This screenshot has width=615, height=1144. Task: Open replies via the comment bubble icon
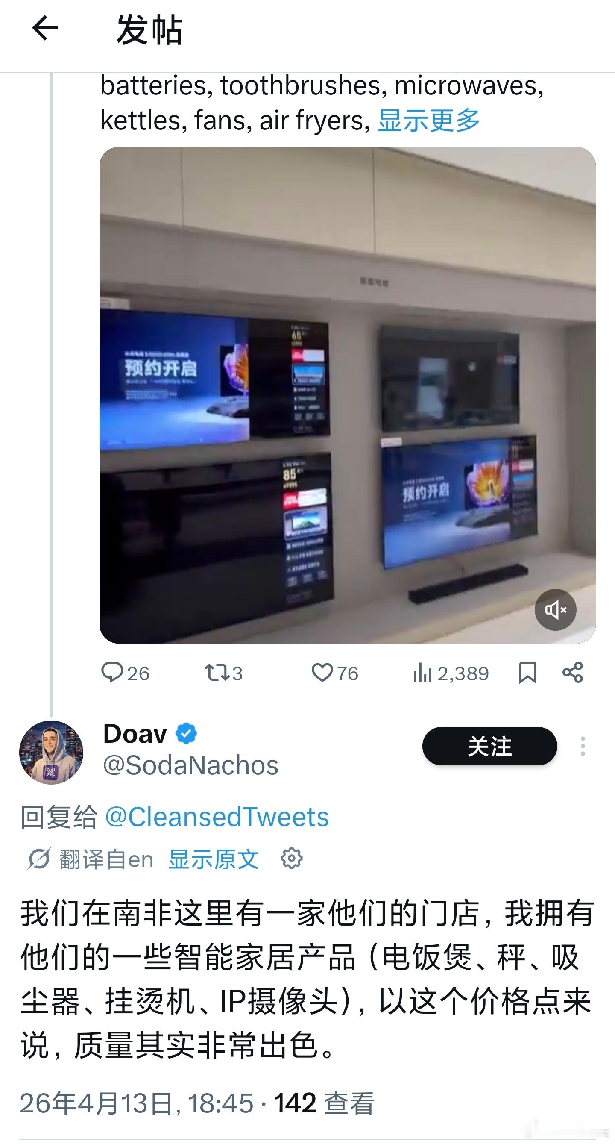tap(112, 672)
